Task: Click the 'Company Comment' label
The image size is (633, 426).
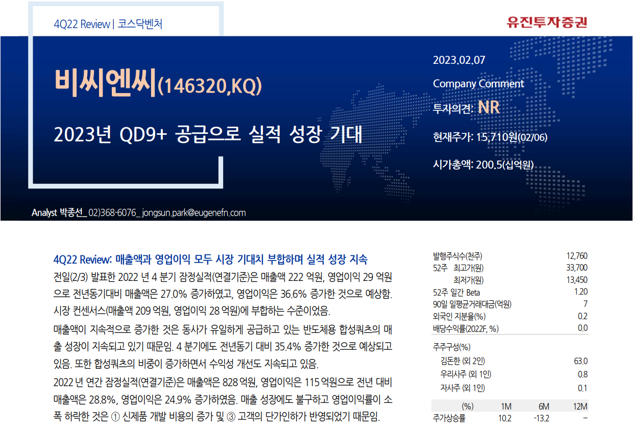Action: (478, 84)
